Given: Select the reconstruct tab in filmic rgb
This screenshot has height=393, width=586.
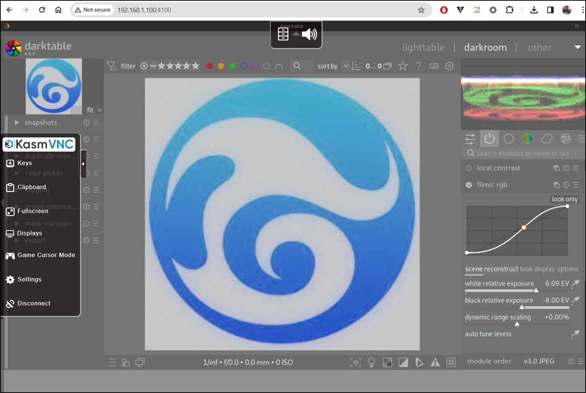Looking at the screenshot, I should [x=501, y=269].
